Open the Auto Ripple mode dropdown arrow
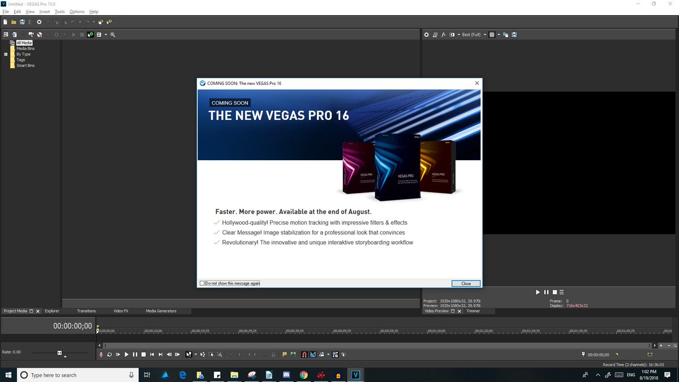 (328, 354)
